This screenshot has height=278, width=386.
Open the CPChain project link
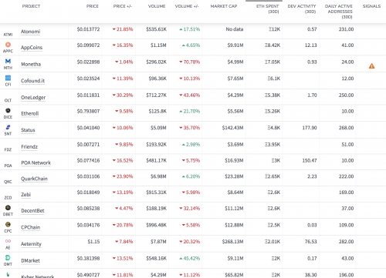(x=31, y=227)
